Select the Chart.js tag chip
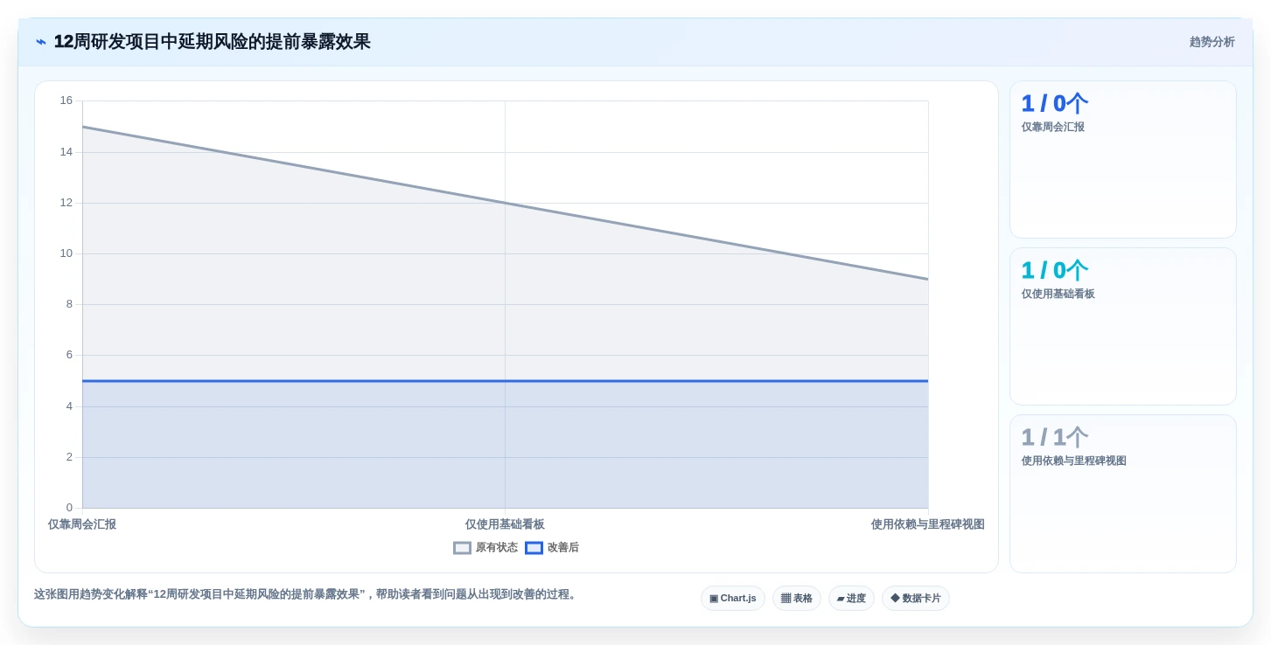 click(733, 599)
